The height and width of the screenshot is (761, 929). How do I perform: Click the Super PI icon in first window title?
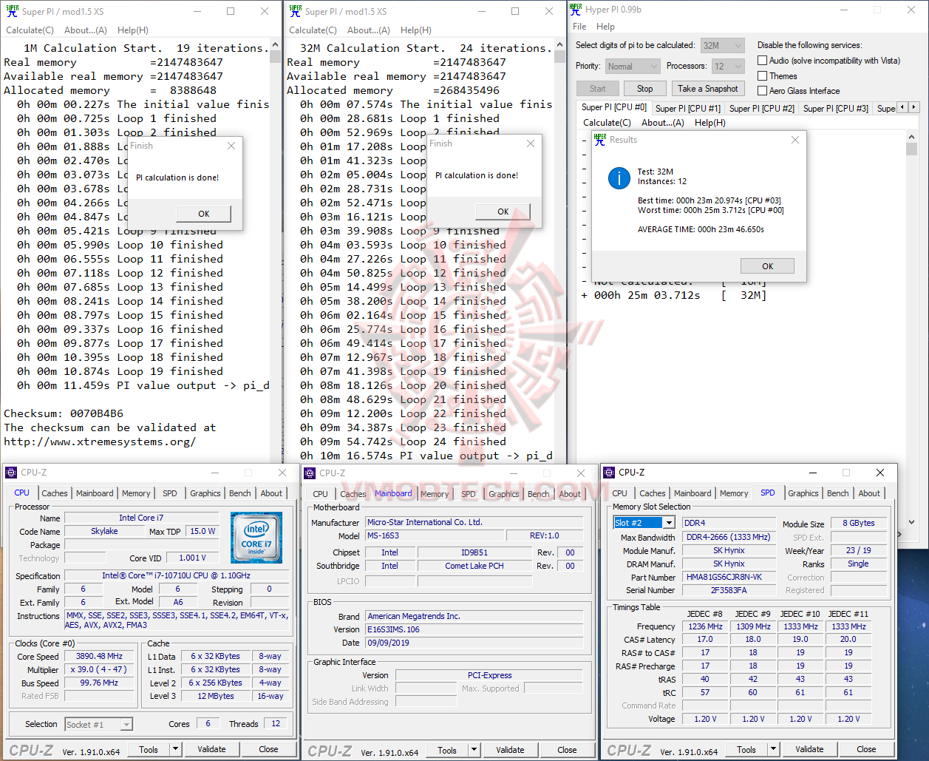click(12, 11)
